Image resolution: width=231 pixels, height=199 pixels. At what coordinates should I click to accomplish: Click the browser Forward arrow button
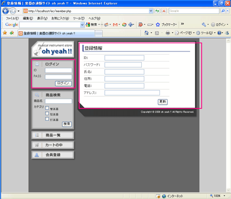pyautogui.click(x=13, y=11)
